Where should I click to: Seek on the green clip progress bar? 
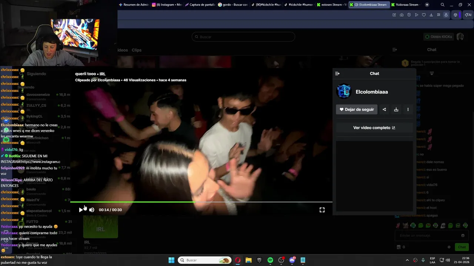coord(201,202)
